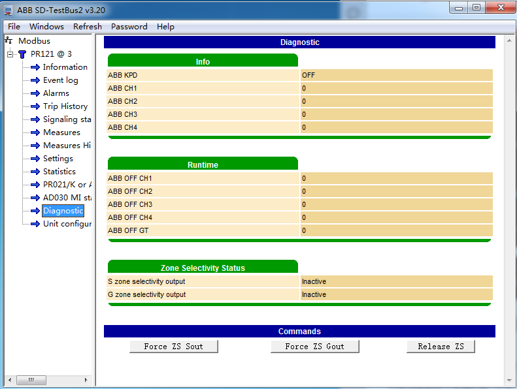
Task: Click the Modbus network icon
Action: [x=8, y=40]
